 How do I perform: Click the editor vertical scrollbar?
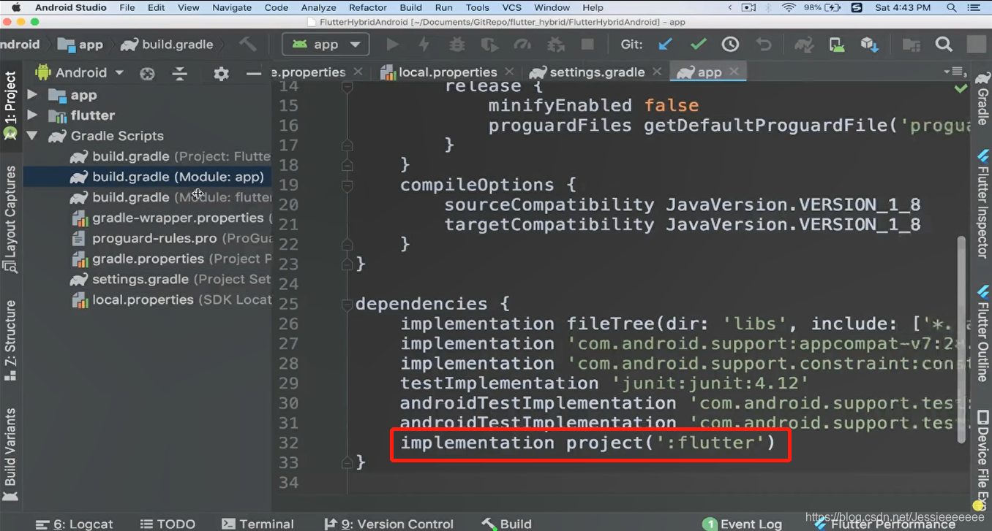click(x=962, y=339)
